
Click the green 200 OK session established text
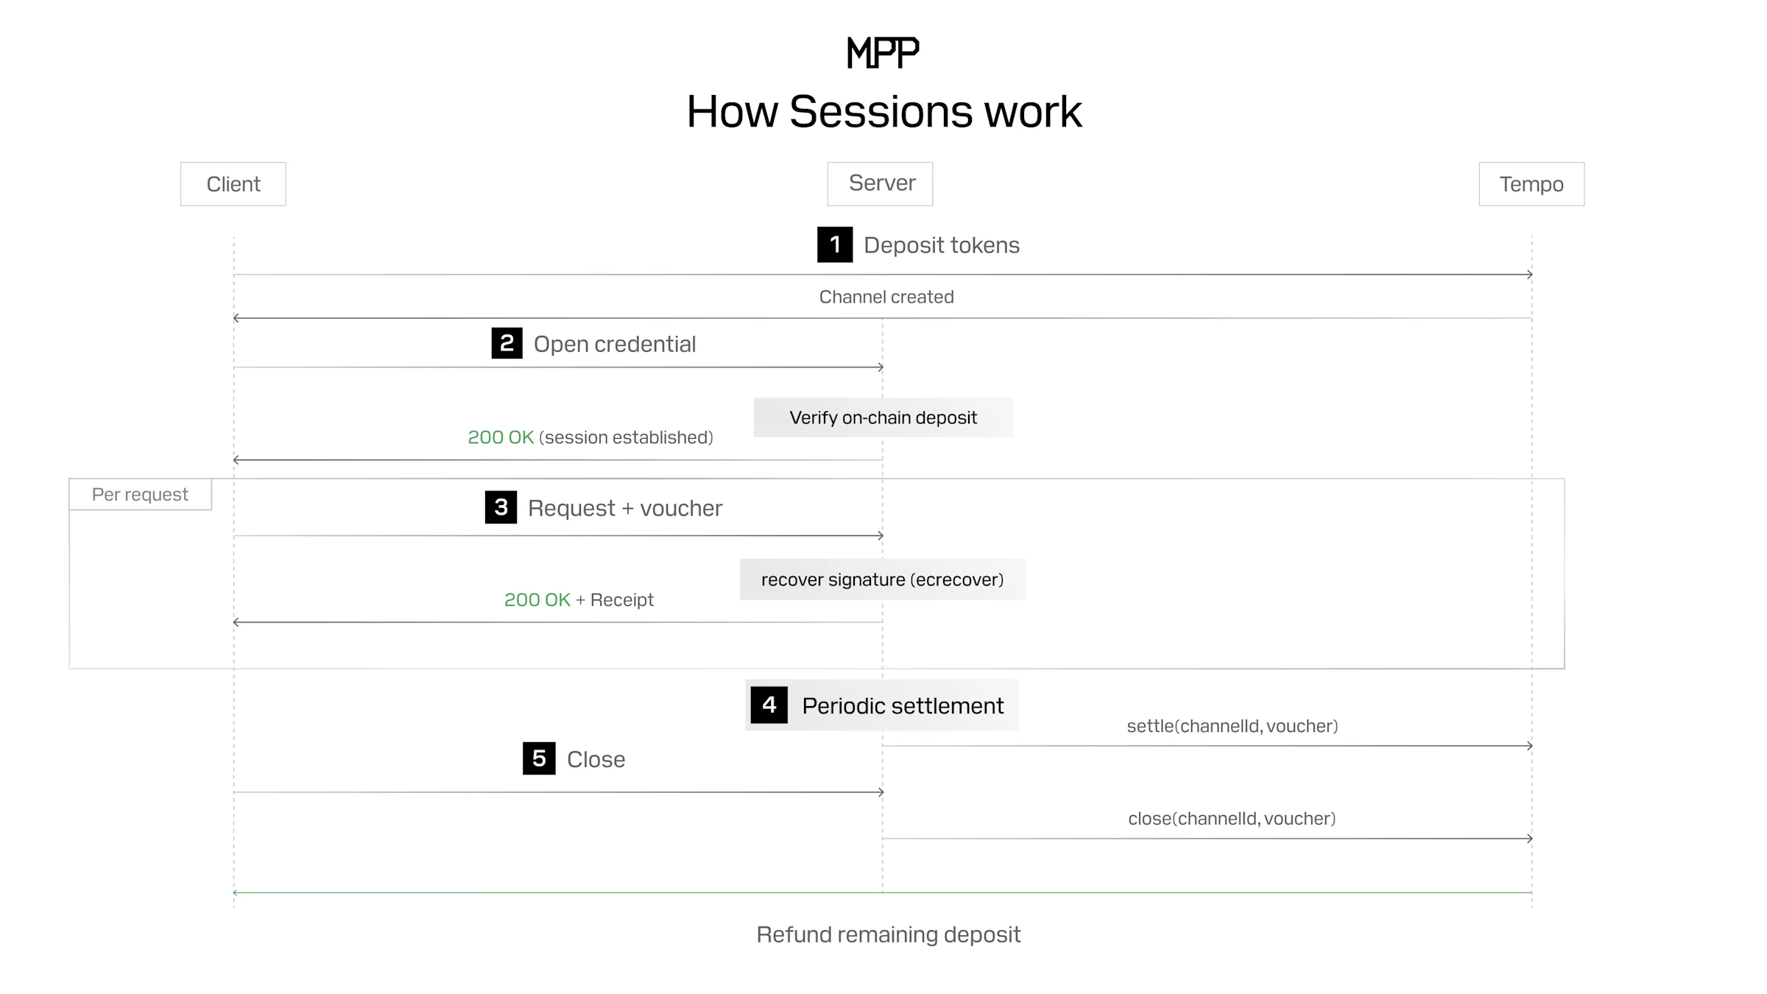pos(501,437)
